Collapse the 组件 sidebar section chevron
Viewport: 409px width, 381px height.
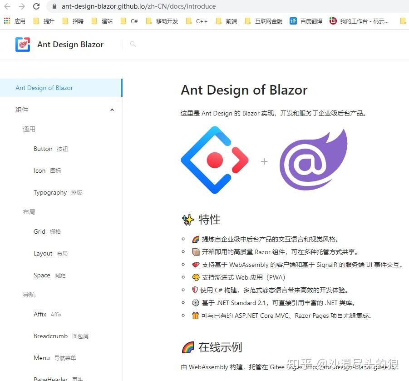[112, 110]
